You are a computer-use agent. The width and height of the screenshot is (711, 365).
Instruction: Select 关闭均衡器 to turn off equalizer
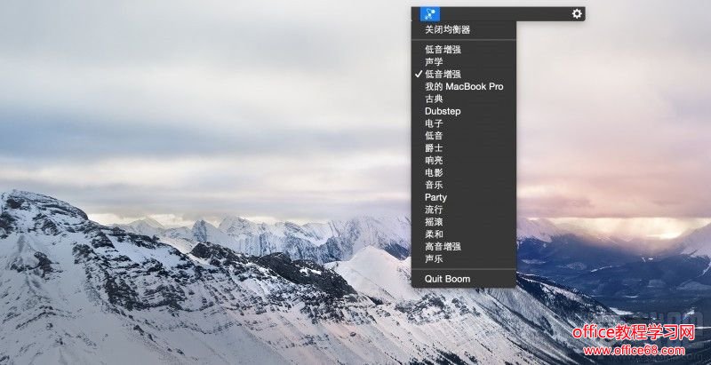click(x=463, y=30)
